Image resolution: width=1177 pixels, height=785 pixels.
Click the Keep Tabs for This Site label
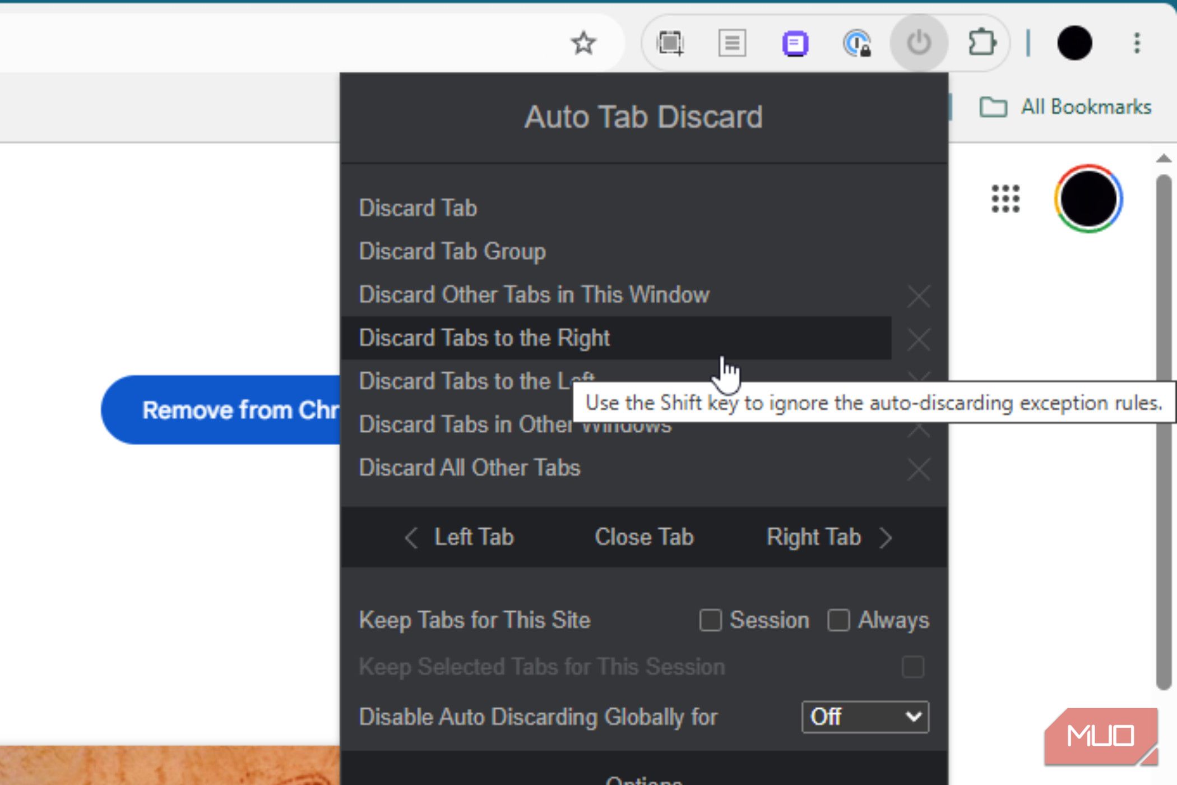pyautogui.click(x=475, y=620)
